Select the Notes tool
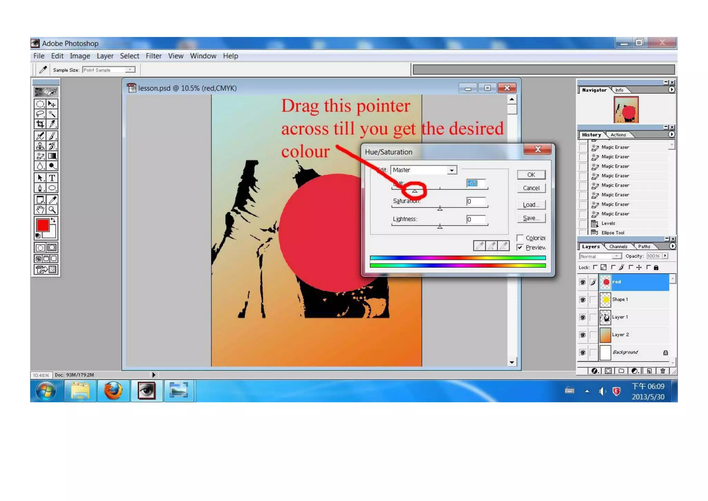 point(40,200)
